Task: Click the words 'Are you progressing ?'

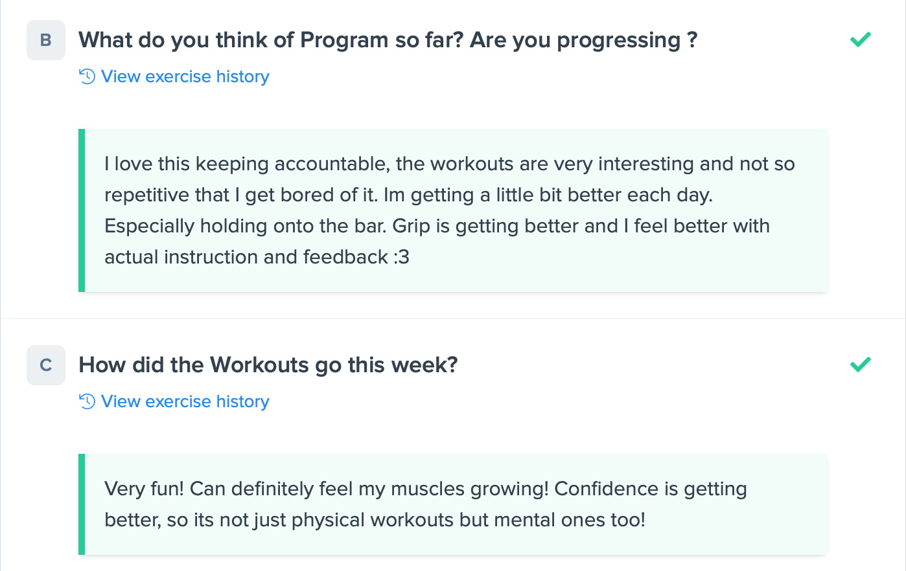Action: click(583, 40)
